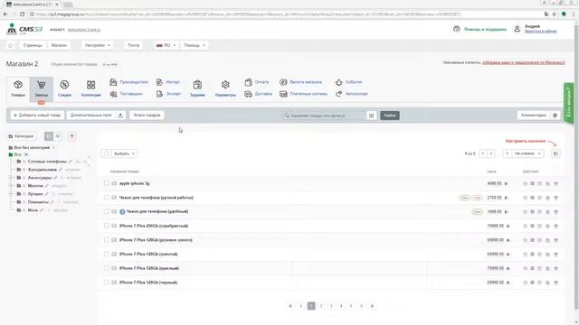Click the Дополнительные поля button
The height and width of the screenshot is (325, 579).
91,116
